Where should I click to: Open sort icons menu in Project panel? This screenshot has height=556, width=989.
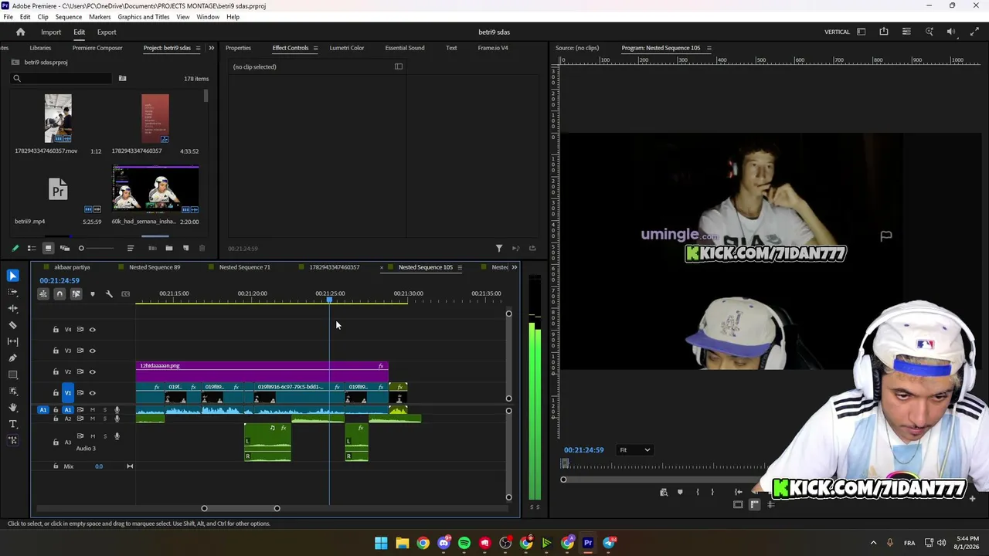pos(131,248)
